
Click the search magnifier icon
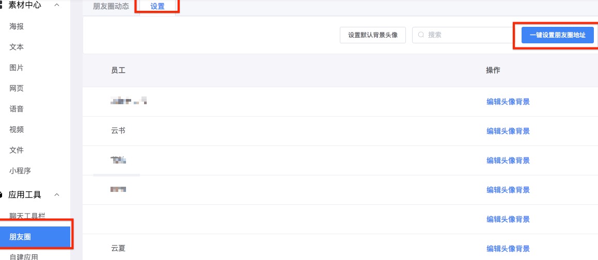point(421,35)
